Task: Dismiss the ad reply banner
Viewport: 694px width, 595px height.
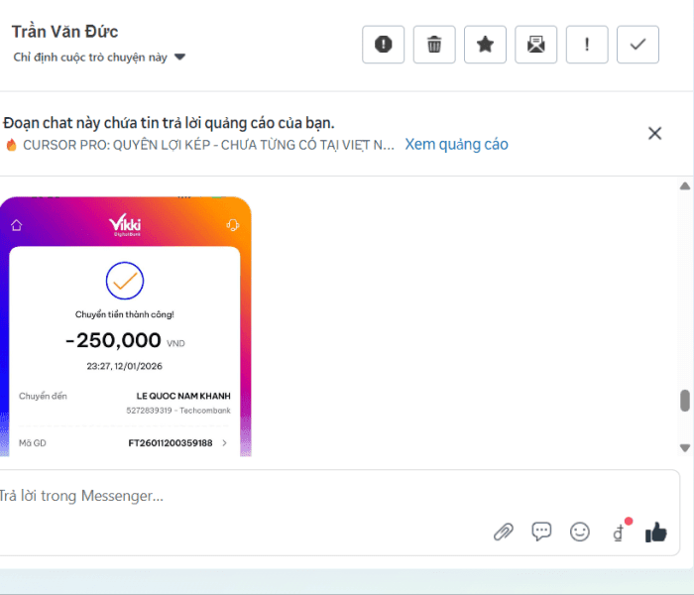Action: pyautogui.click(x=654, y=133)
